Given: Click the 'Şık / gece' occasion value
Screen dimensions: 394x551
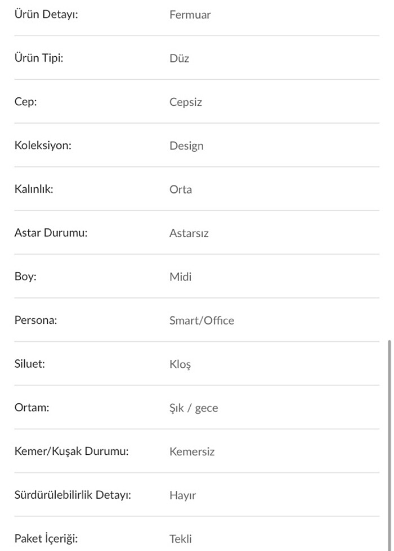Looking at the screenshot, I should (193, 408).
